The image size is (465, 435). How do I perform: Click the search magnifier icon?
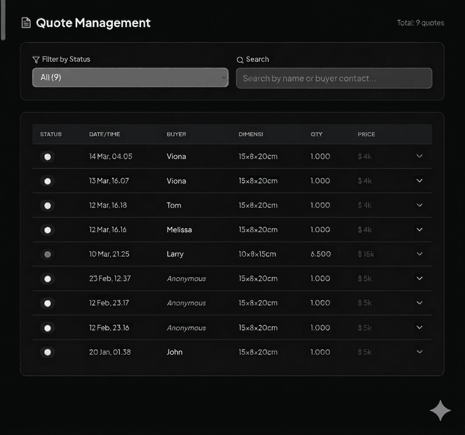pos(240,60)
